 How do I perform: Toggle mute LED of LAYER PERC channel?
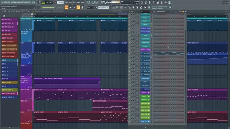(x=129, y=39)
